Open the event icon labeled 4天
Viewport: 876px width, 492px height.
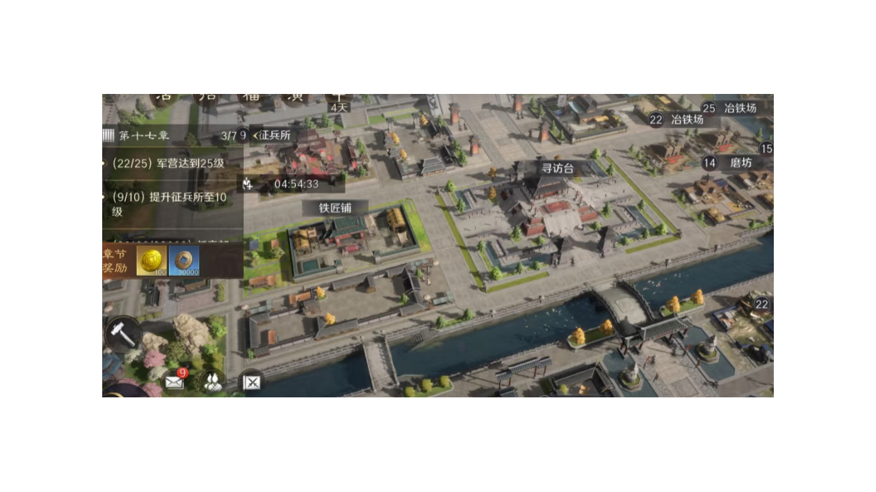coord(339,101)
